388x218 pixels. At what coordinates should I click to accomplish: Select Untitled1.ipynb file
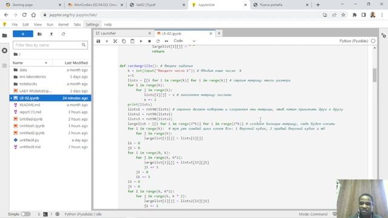click(50, 126)
